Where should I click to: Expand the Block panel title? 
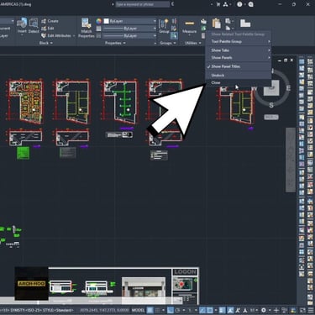click(x=45, y=43)
